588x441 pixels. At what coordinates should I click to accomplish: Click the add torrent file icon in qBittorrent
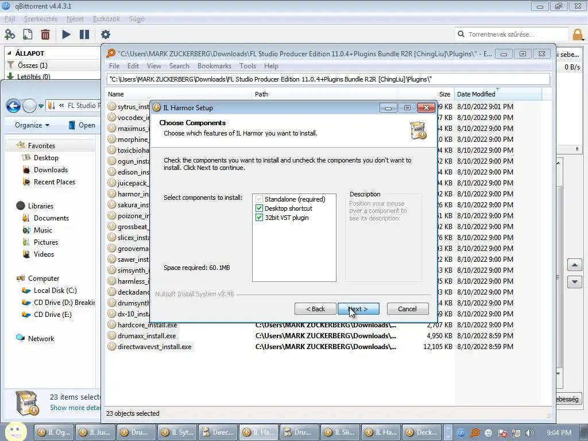click(28, 34)
